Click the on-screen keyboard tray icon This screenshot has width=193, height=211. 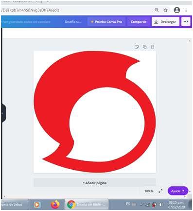coord(134,205)
